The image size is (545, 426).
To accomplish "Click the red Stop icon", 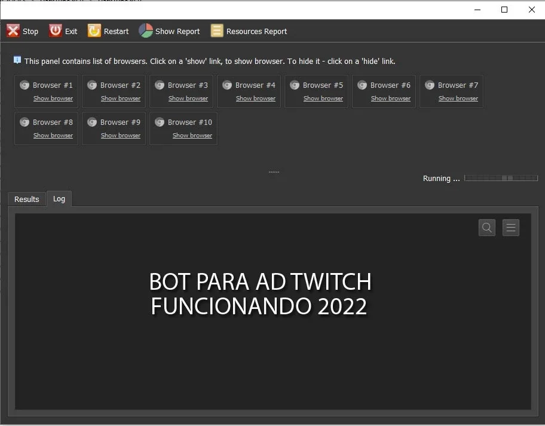I will tap(13, 31).
